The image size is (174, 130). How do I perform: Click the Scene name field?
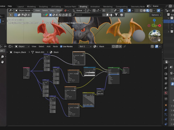coord(158,6)
